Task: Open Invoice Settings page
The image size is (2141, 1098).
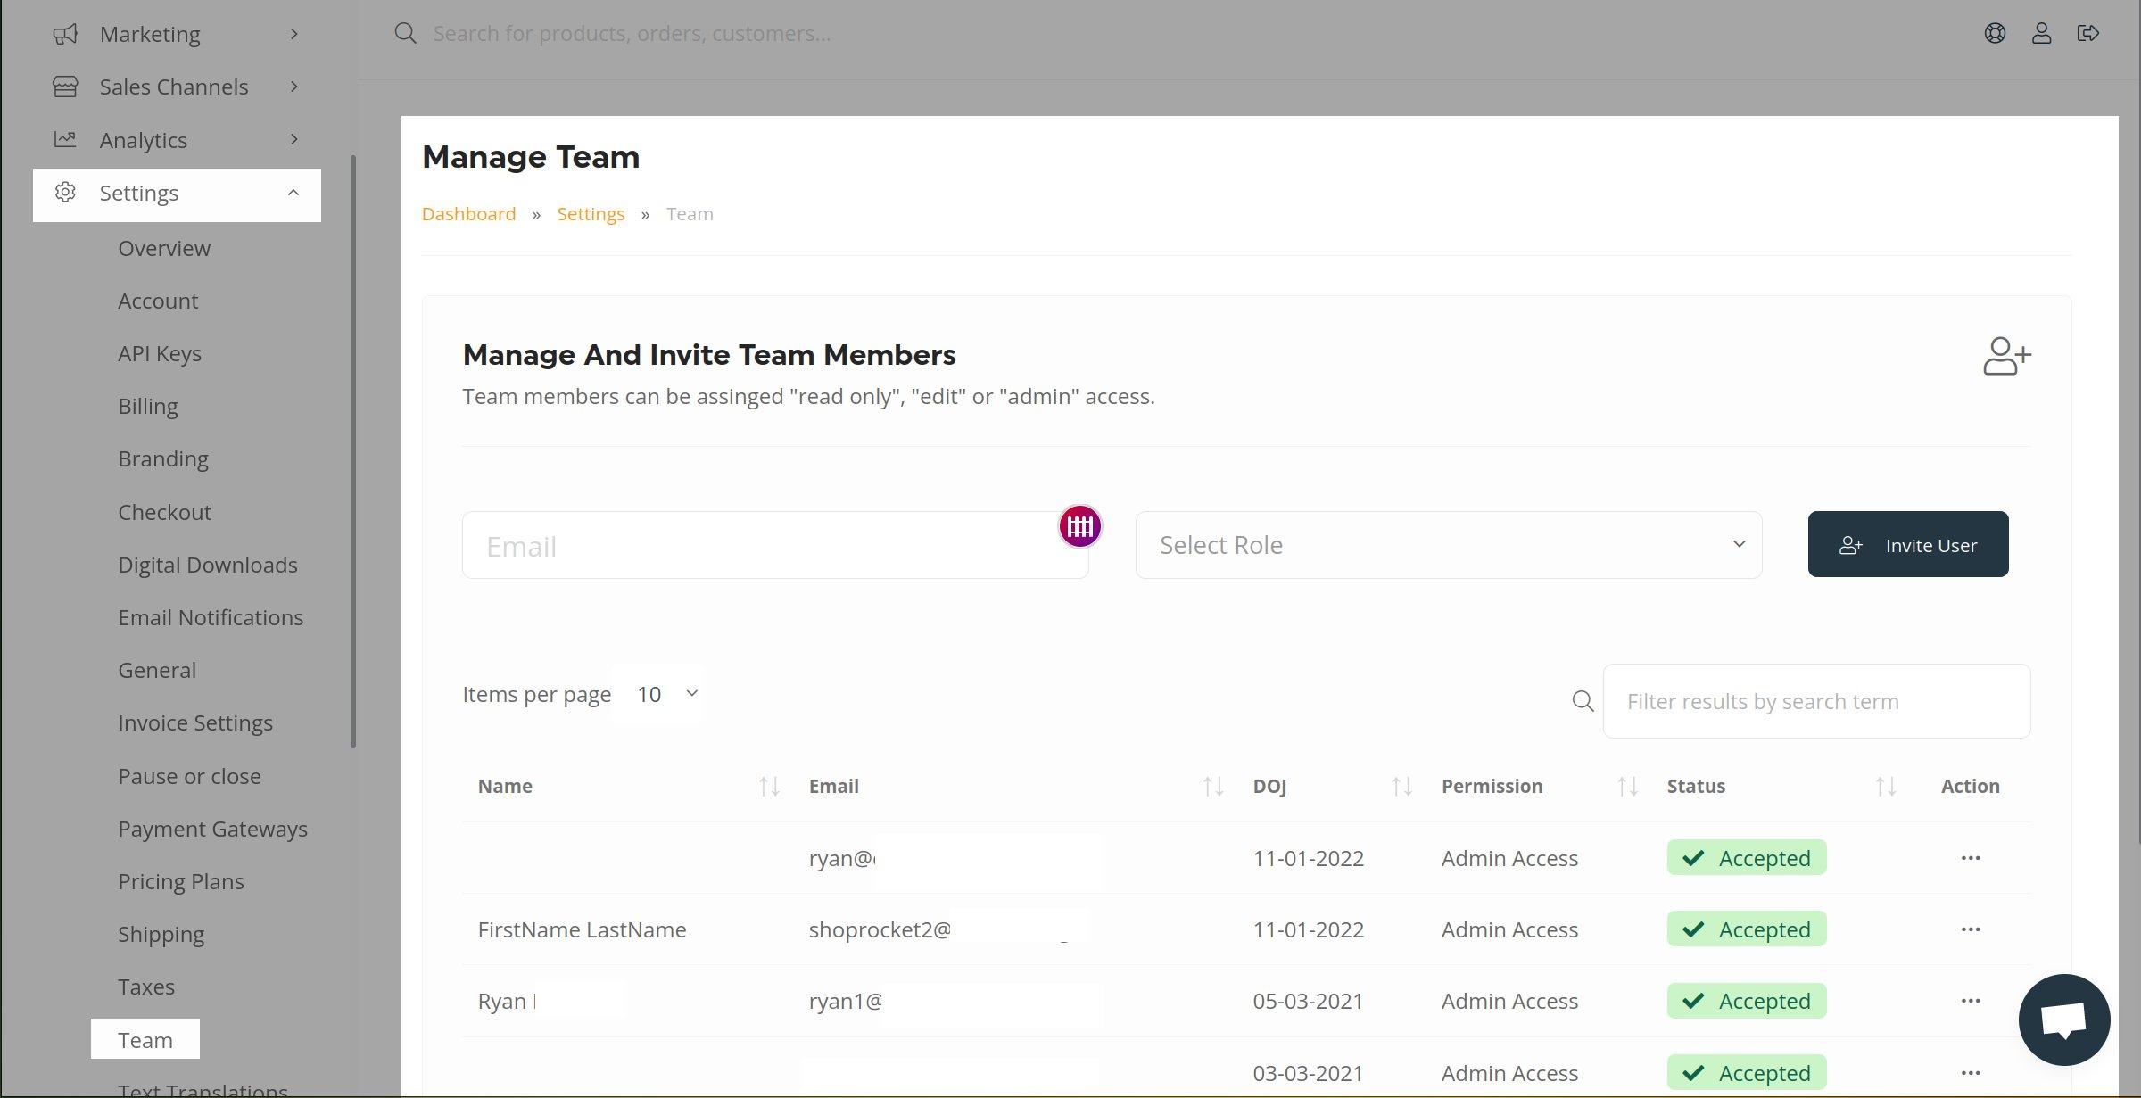Action: tap(195, 722)
